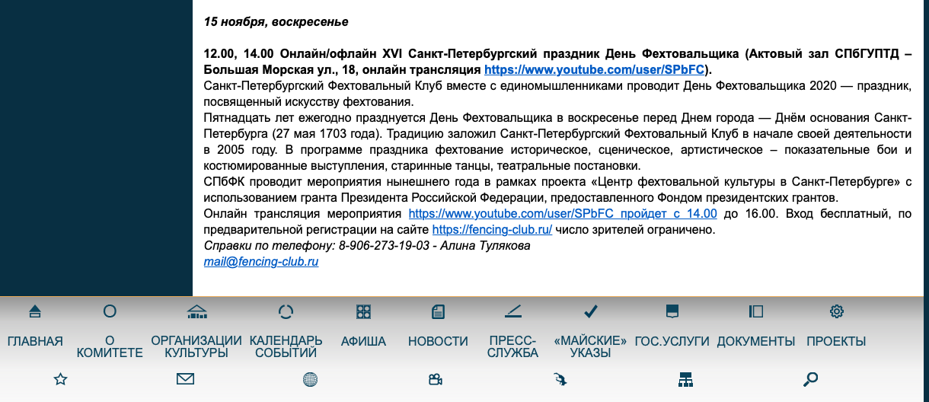The width and height of the screenshot is (929, 402).
Task: Click the gear icon above Проекты
Action: tap(836, 311)
